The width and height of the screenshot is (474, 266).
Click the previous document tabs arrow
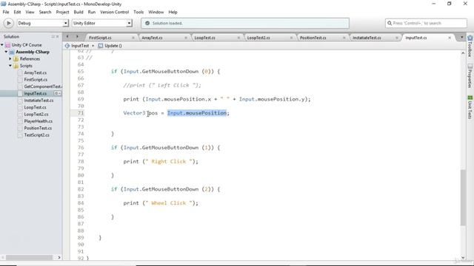click(x=67, y=37)
